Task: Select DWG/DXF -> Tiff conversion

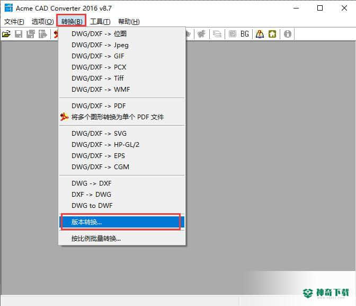Action: point(122,78)
